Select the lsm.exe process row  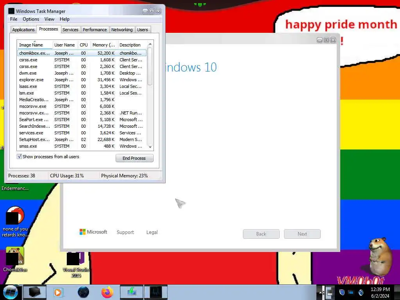[82, 93]
